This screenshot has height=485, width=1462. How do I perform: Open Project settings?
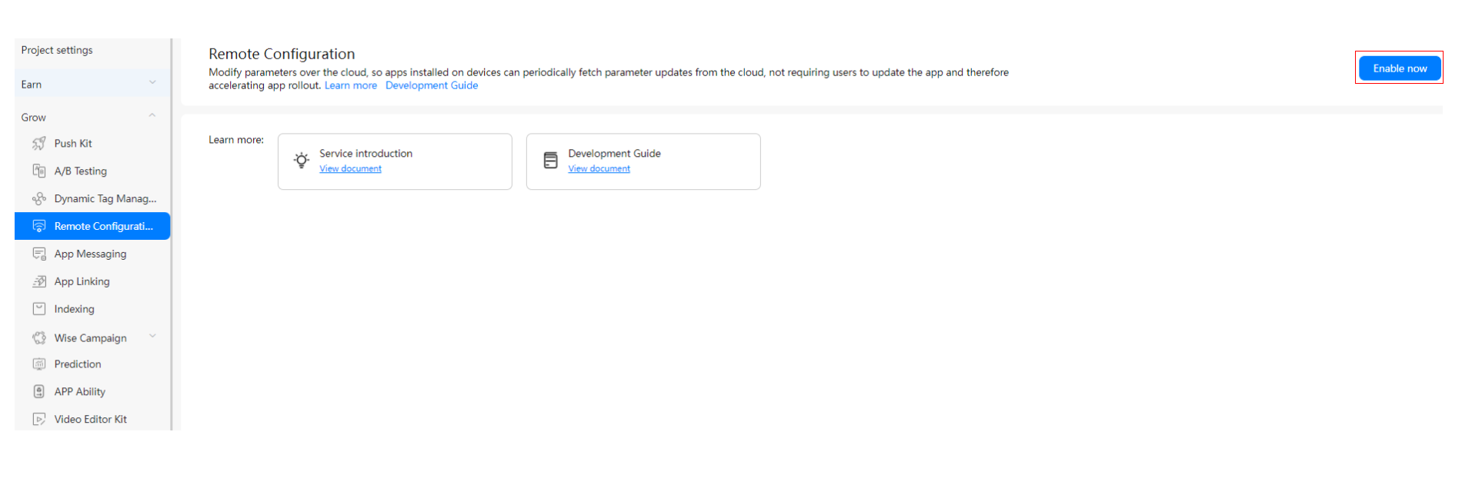58,50
